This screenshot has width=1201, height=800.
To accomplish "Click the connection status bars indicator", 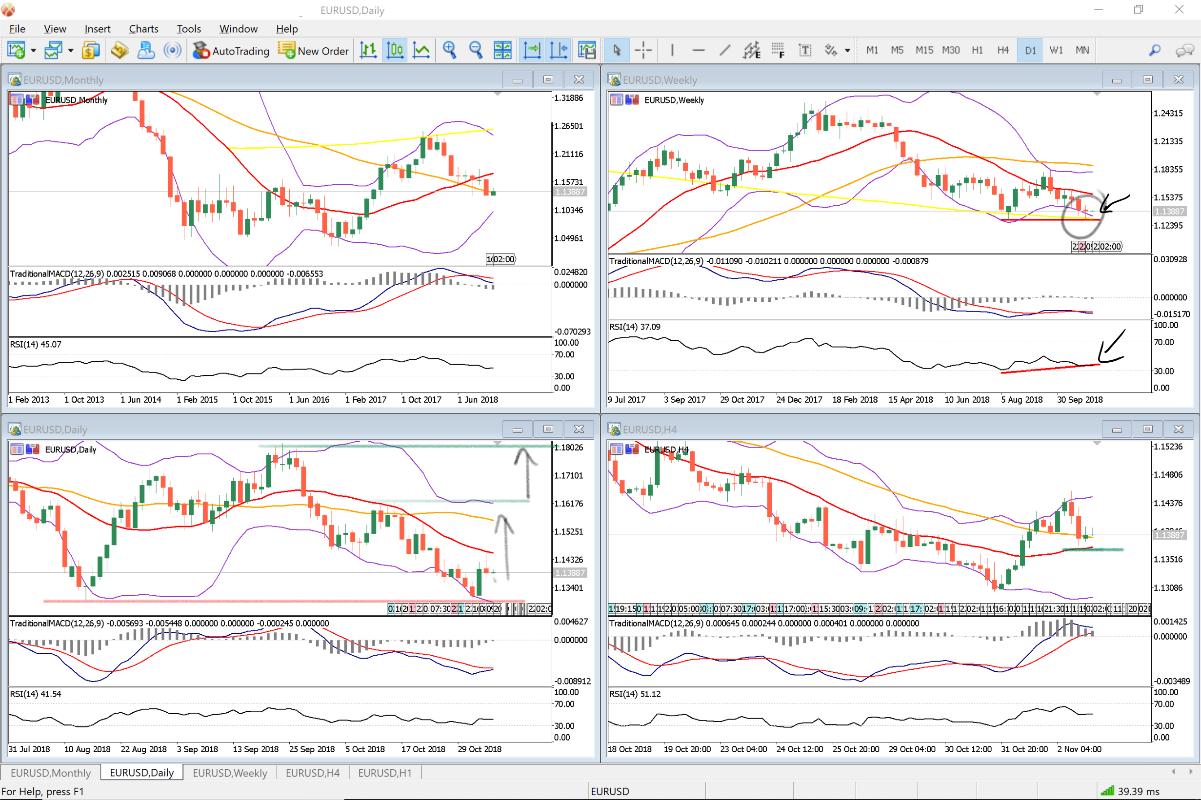I will (1107, 791).
